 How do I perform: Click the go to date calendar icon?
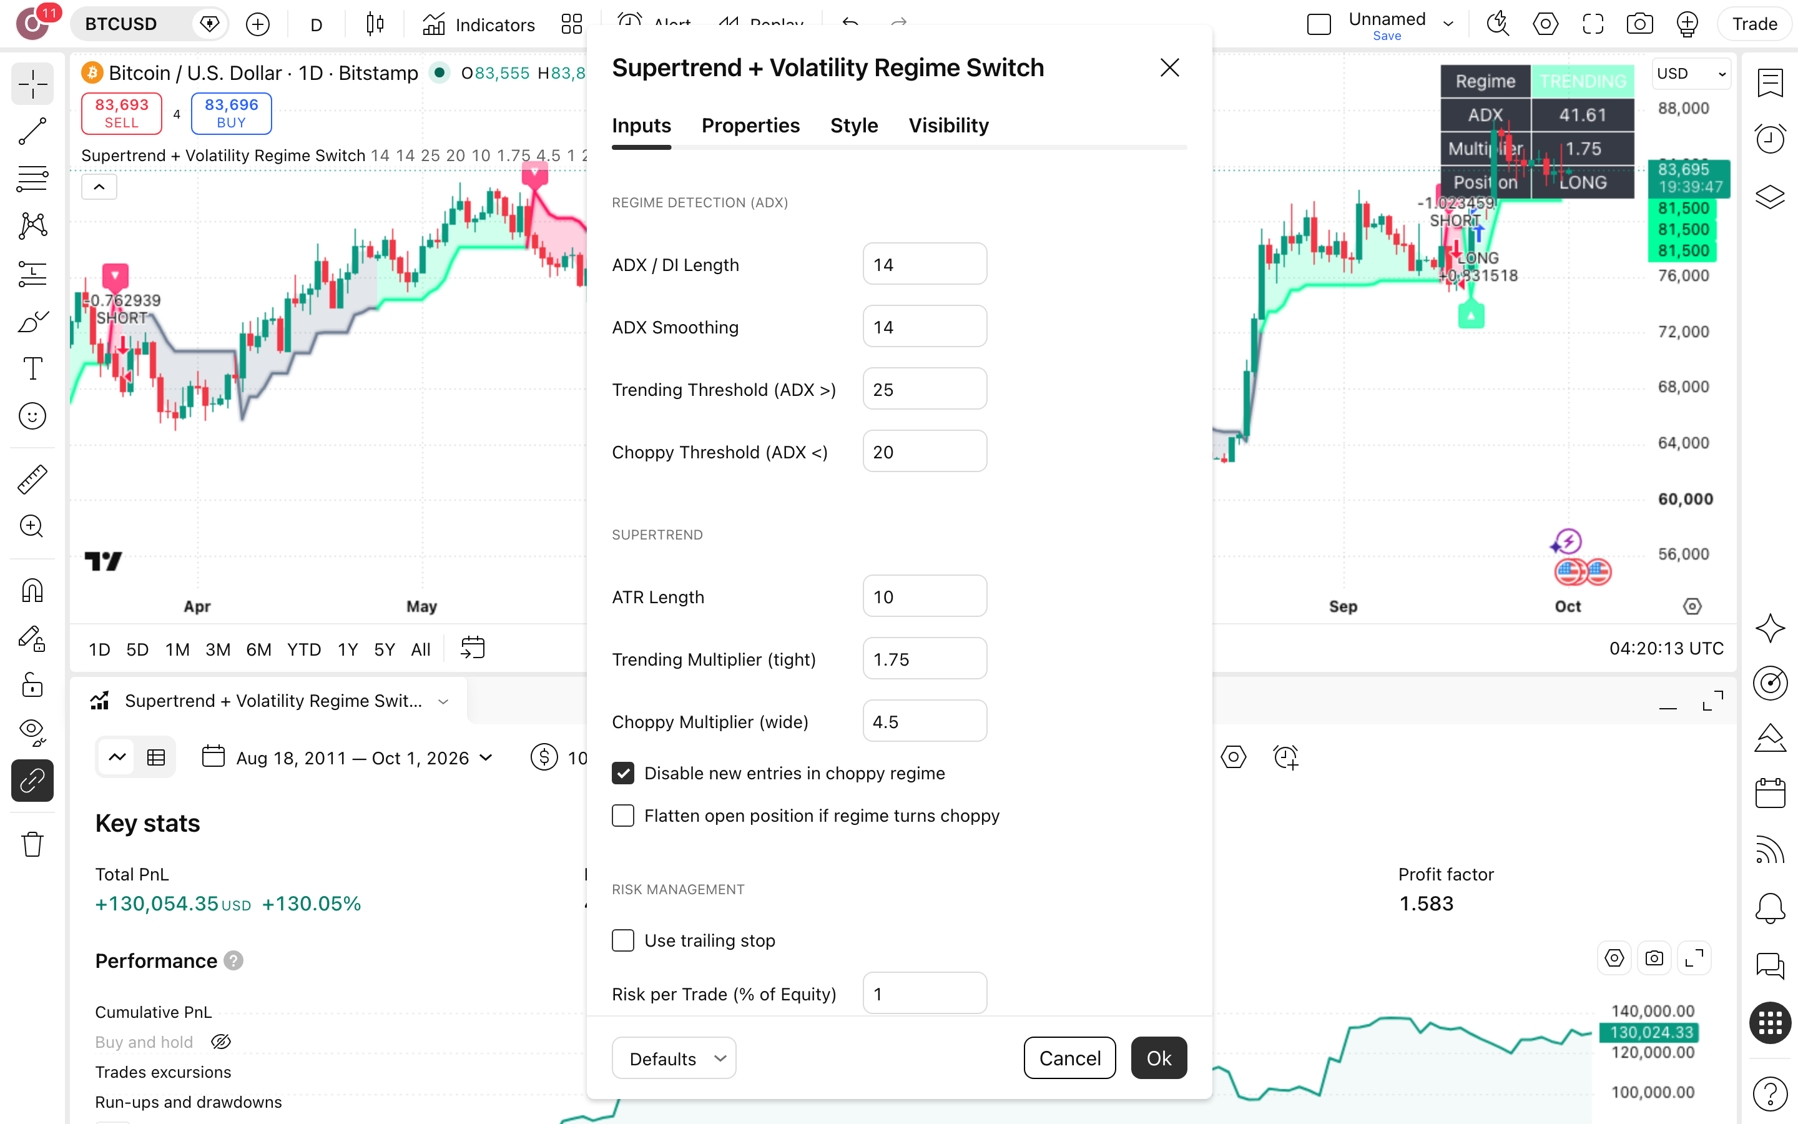tap(473, 648)
